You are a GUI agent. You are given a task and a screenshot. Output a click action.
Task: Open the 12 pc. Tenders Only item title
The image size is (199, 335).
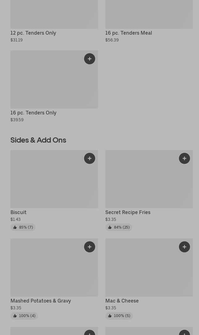click(x=33, y=33)
